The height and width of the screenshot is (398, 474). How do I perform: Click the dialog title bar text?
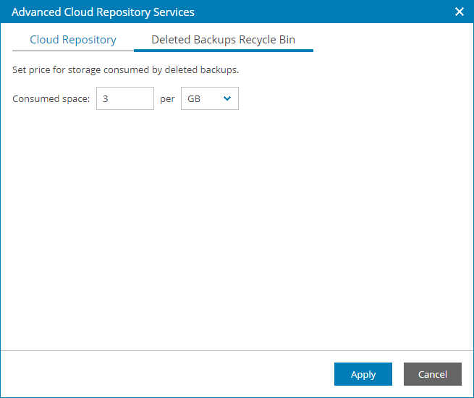pos(103,12)
